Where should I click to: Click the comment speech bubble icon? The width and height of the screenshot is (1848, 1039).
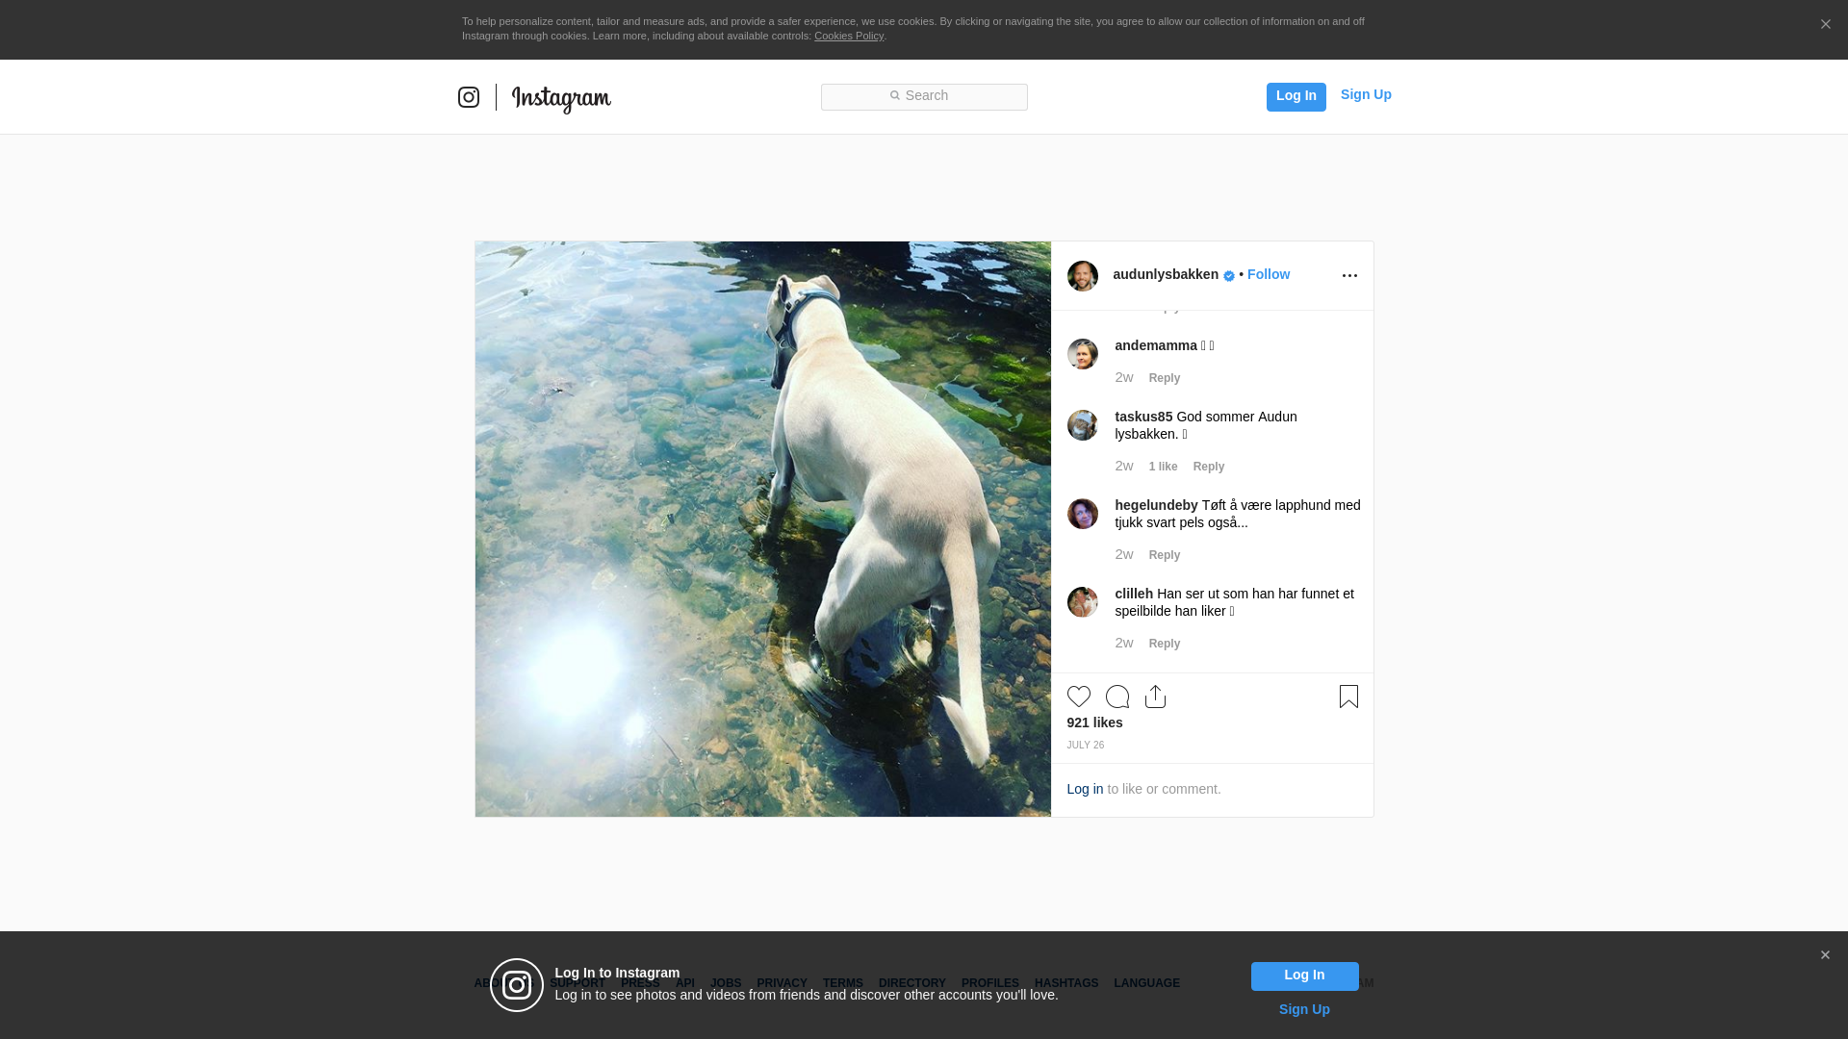point(1117,697)
